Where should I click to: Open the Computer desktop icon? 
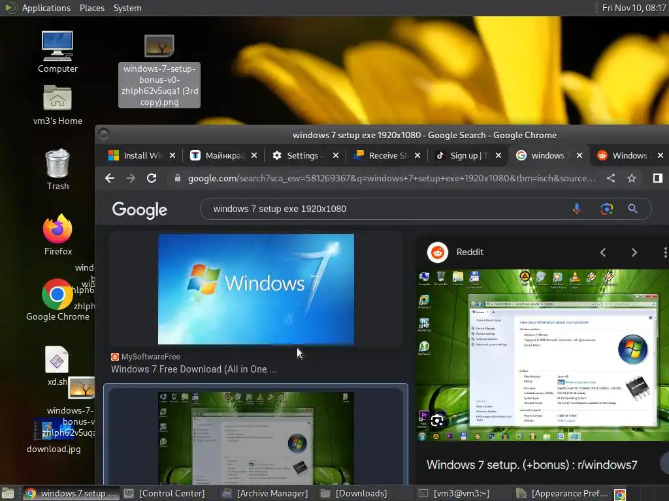click(x=57, y=46)
